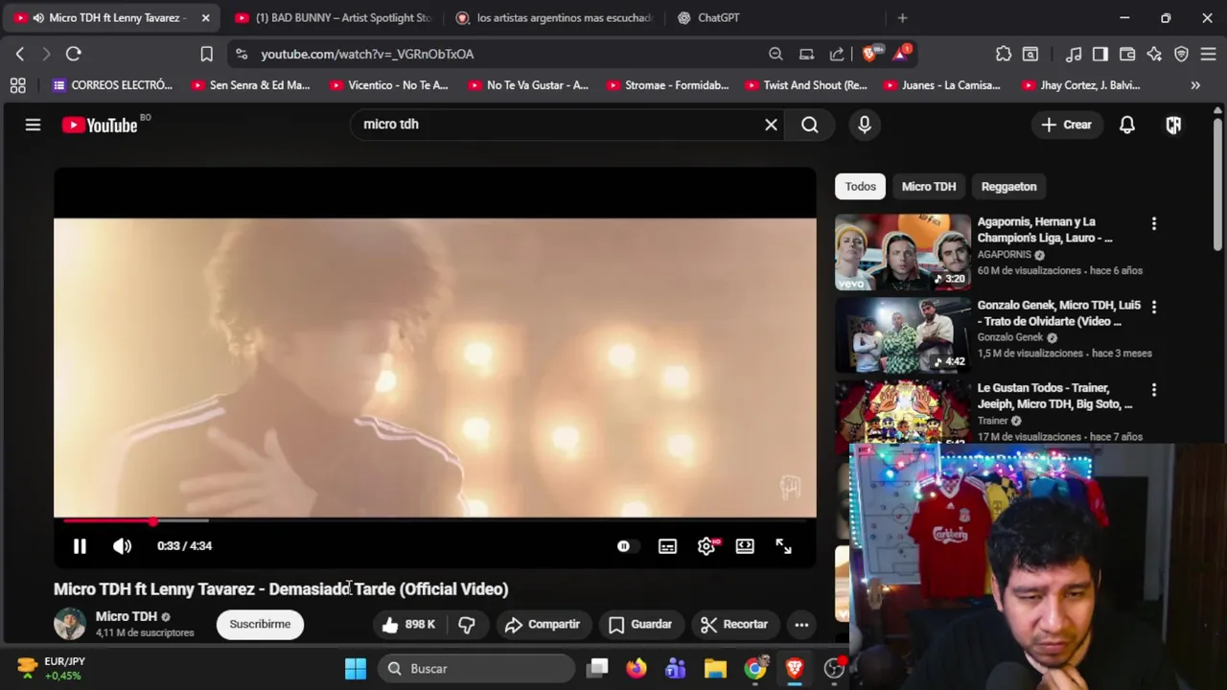
Task: Toggle subtitles in the player
Action: 667,546
